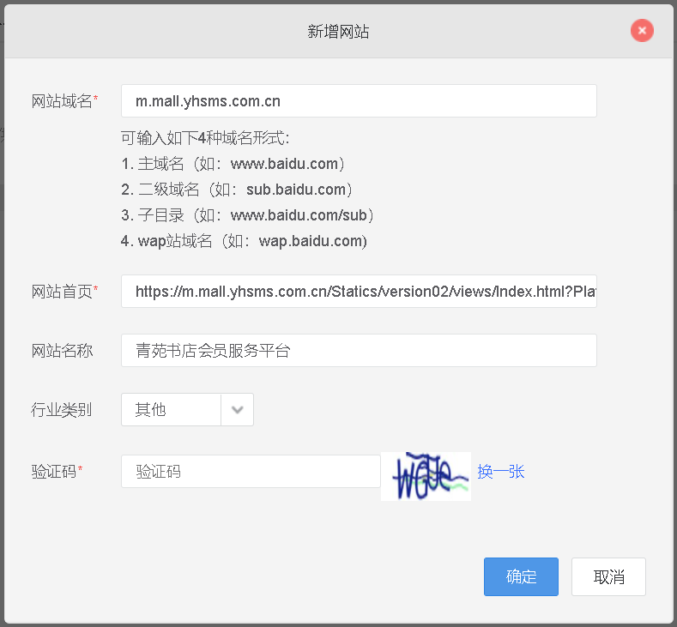
Task: Open the 行业类别 selection showing 其他
Action: point(172,410)
